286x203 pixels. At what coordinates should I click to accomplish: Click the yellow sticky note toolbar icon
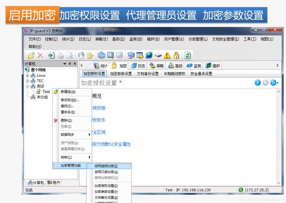tap(90, 55)
